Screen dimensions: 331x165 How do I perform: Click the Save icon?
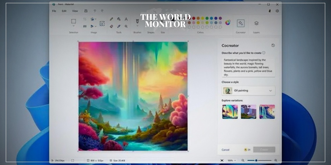(x=86, y=11)
